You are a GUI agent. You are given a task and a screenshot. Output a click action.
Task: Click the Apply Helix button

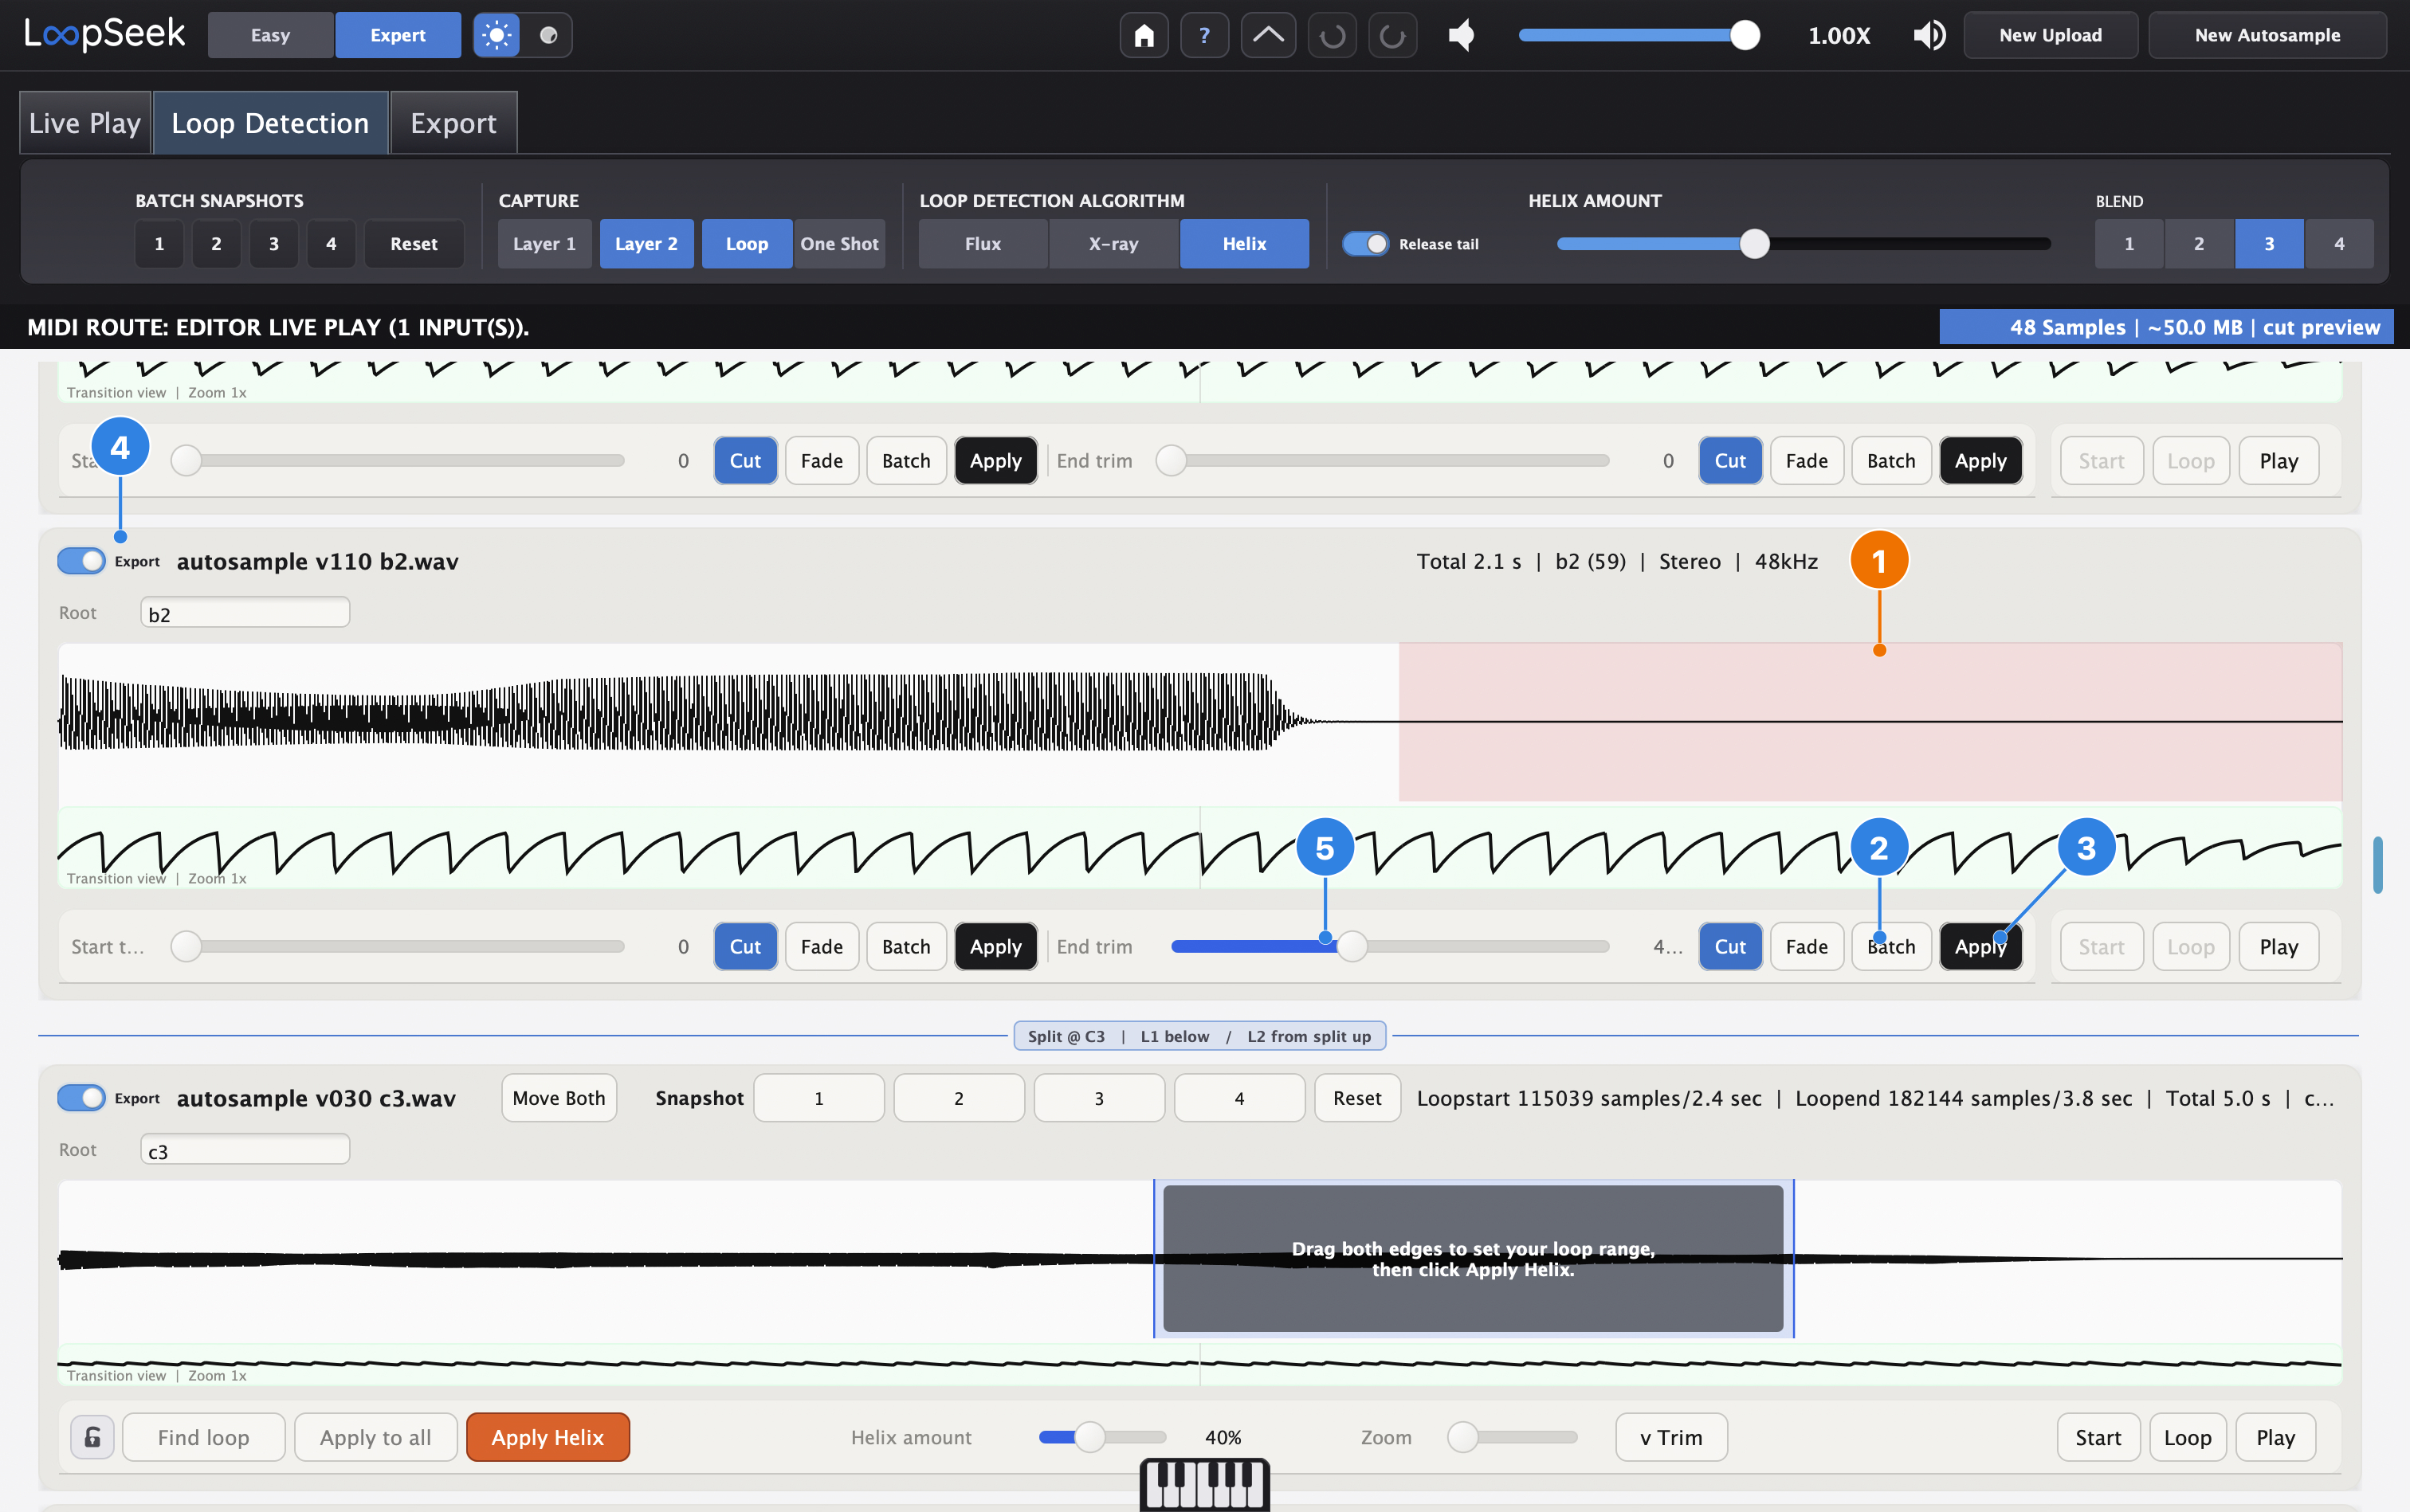(548, 1437)
